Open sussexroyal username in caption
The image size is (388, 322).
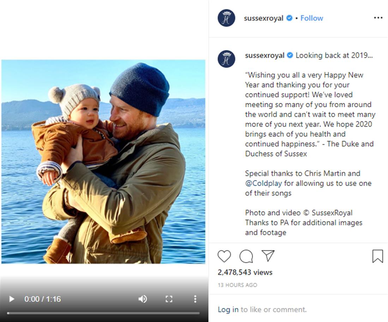pos(265,55)
